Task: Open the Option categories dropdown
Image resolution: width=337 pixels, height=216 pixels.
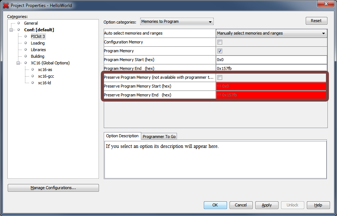Action: pyautogui.click(x=177, y=22)
